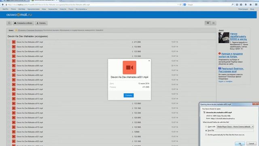Open file Devon.Ke.Dev.Mahadev.e022.mp4
The image size is (259, 146).
pos(30,142)
